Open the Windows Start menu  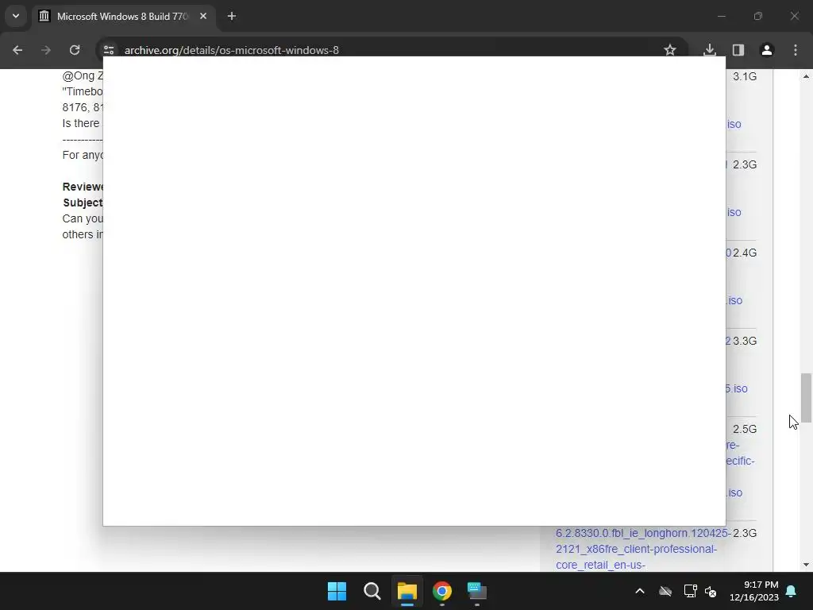click(337, 591)
